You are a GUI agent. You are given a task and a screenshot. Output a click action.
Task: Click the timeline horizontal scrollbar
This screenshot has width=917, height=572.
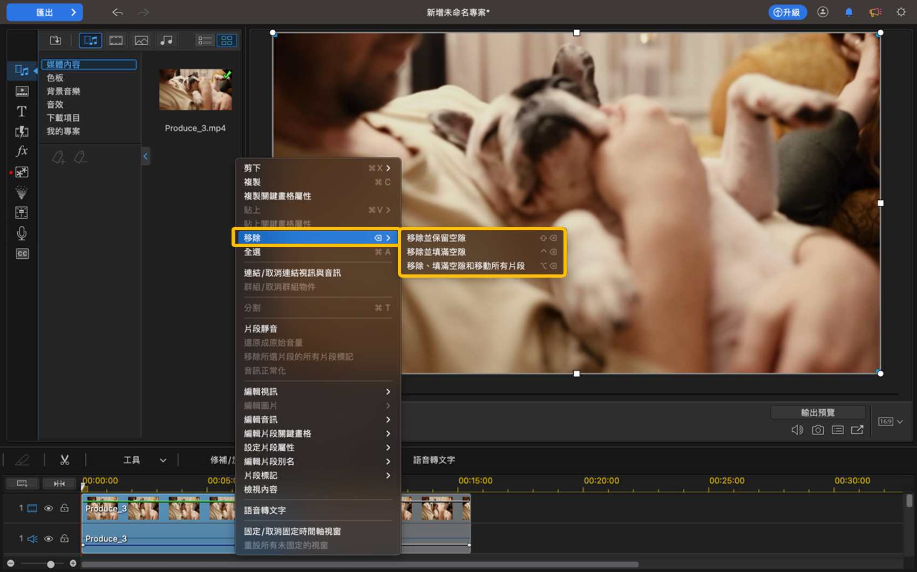click(359, 564)
